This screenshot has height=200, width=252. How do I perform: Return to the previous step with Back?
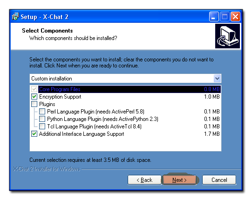(x=144, y=180)
